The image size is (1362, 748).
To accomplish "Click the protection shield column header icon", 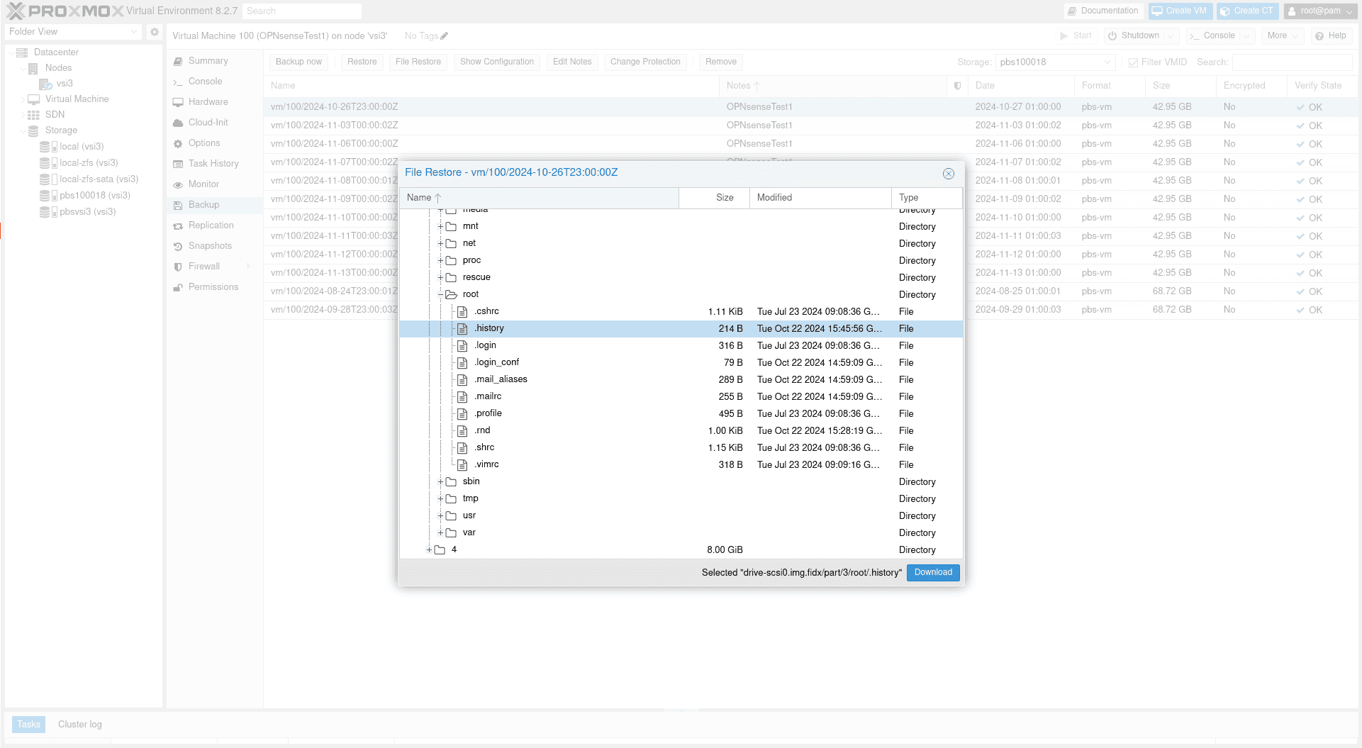I will click(957, 86).
